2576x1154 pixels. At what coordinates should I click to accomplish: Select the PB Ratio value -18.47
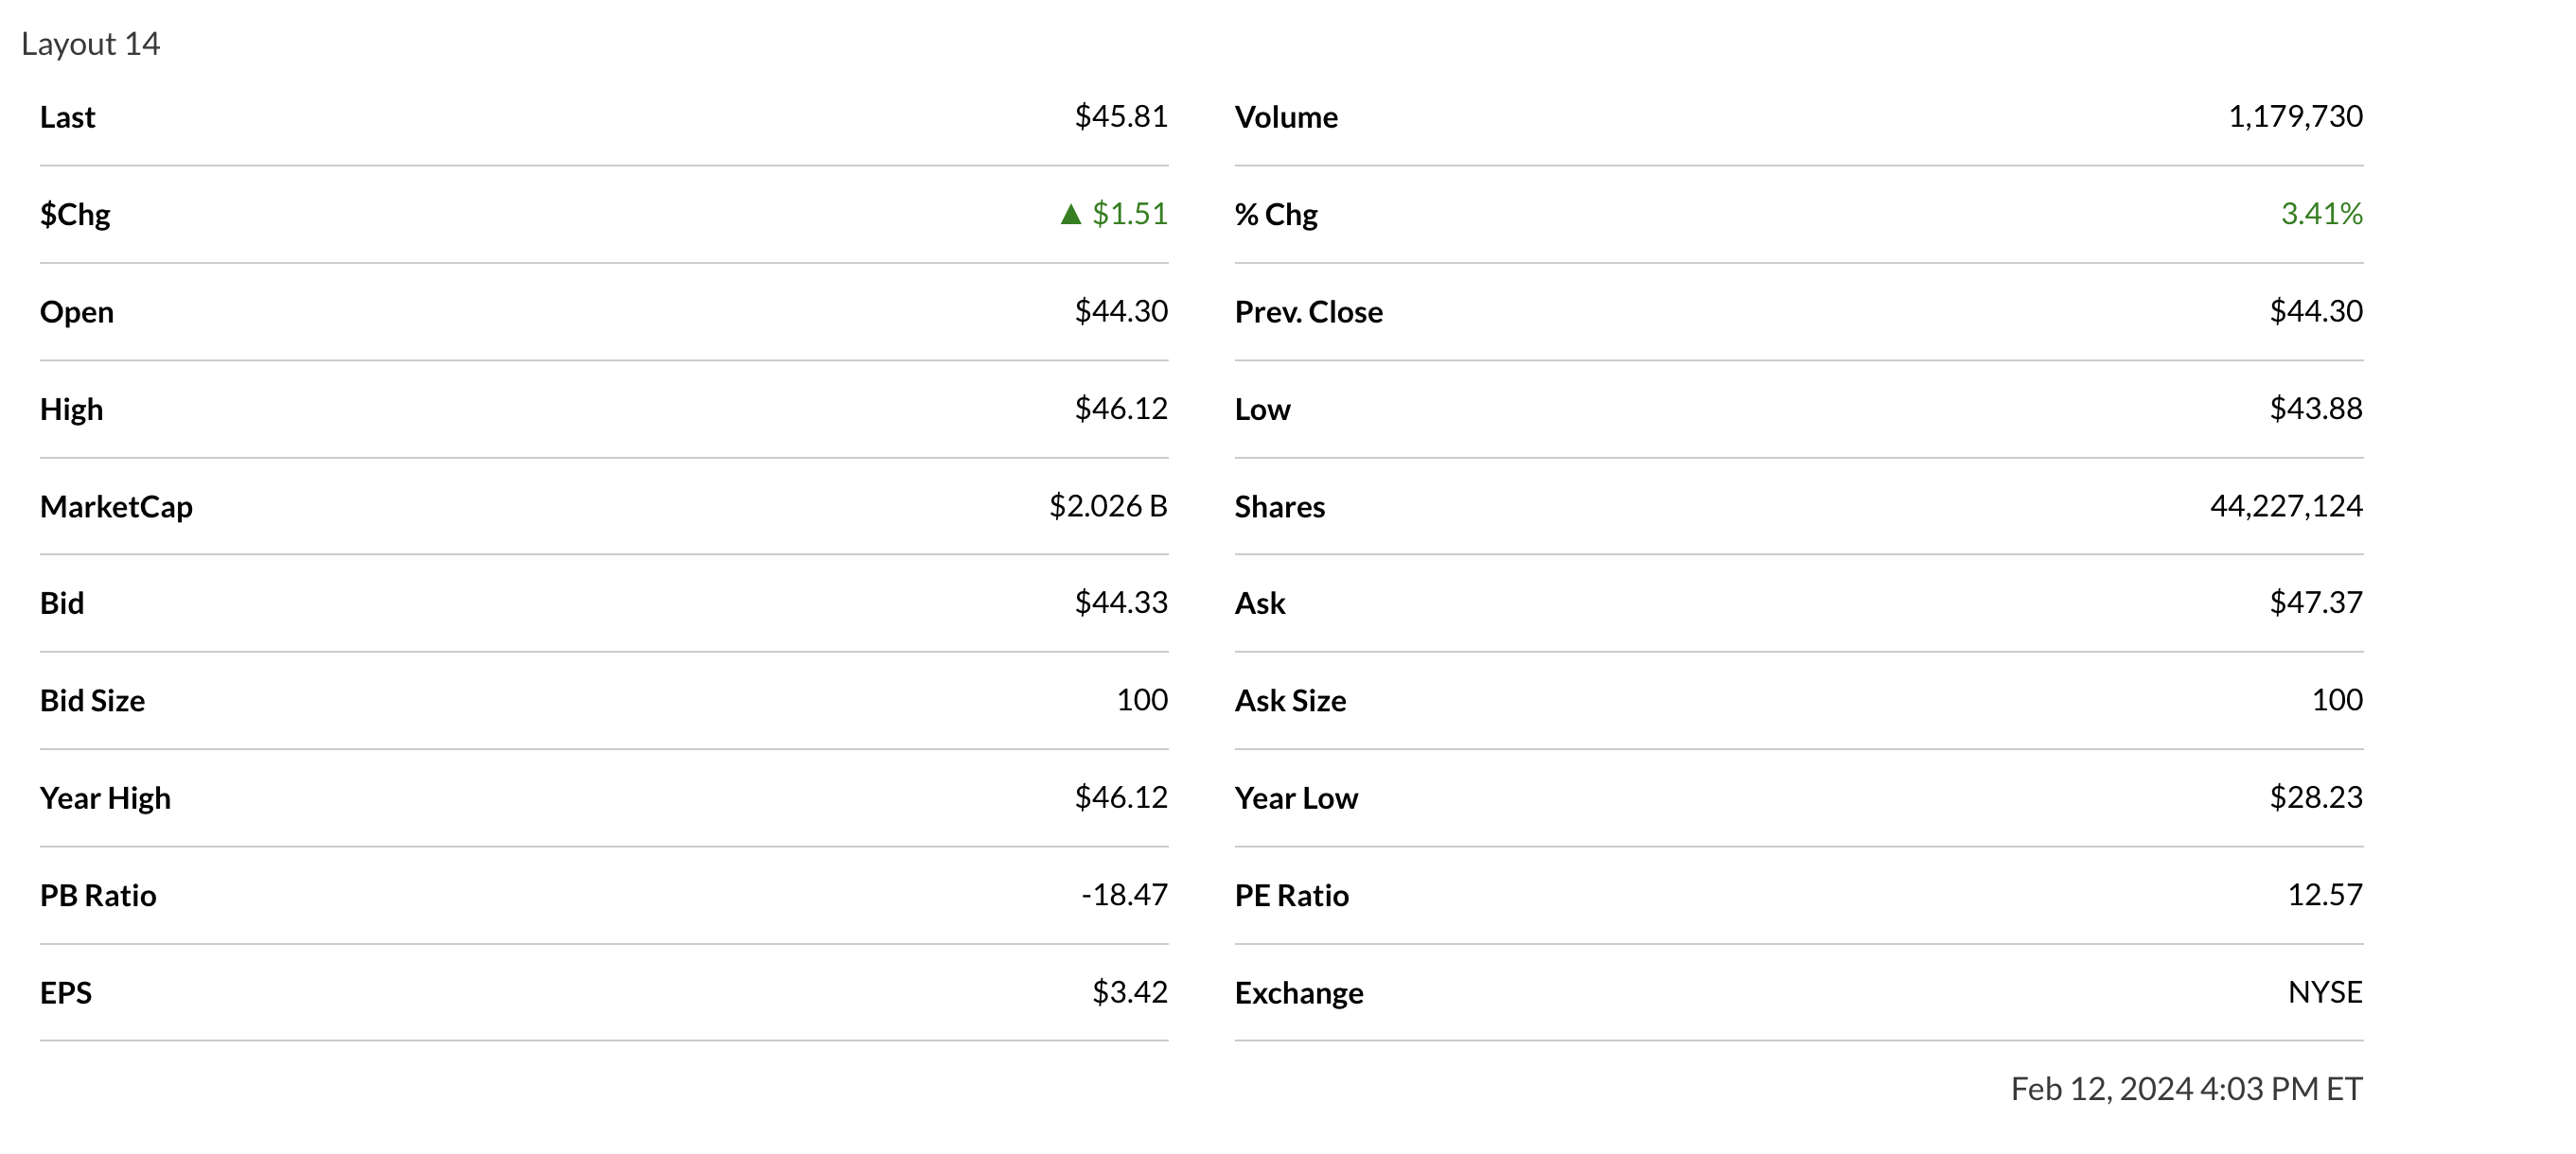coord(1124,894)
